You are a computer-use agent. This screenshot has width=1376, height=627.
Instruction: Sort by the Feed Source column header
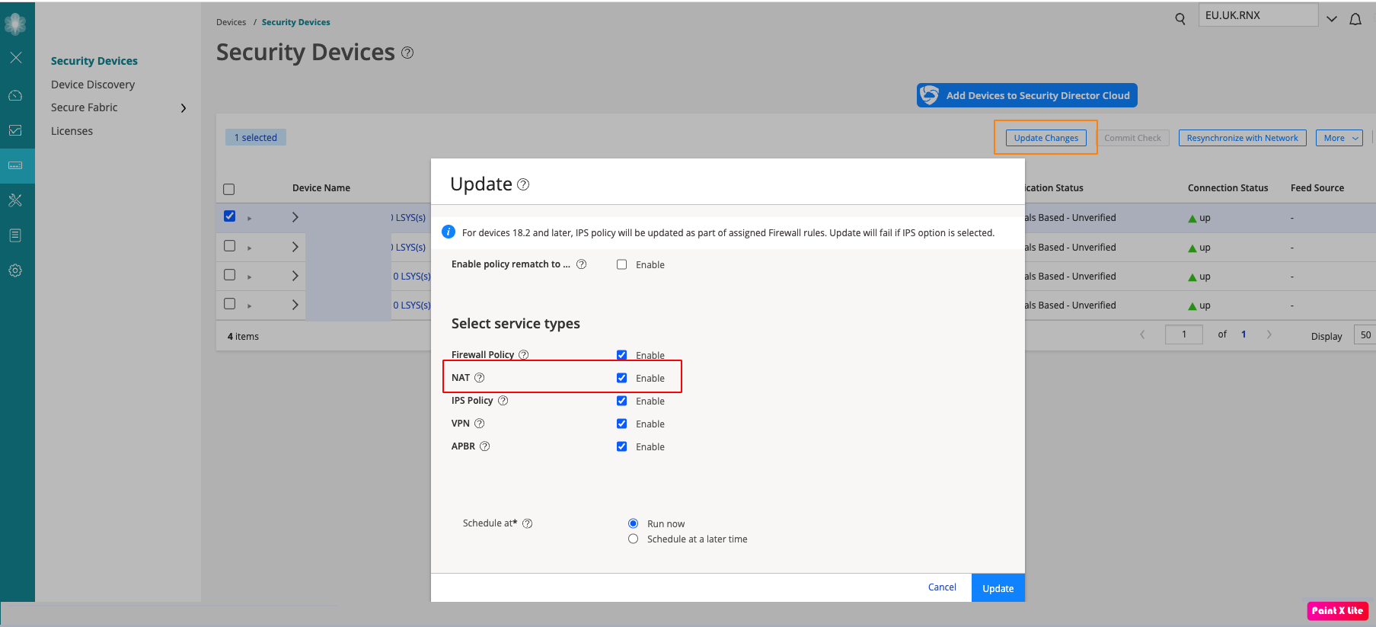[1317, 188]
